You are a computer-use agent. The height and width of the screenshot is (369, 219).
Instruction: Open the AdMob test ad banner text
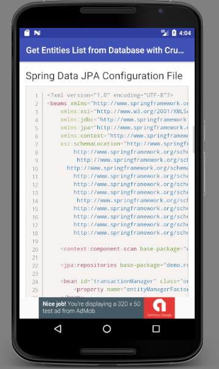coord(91,308)
